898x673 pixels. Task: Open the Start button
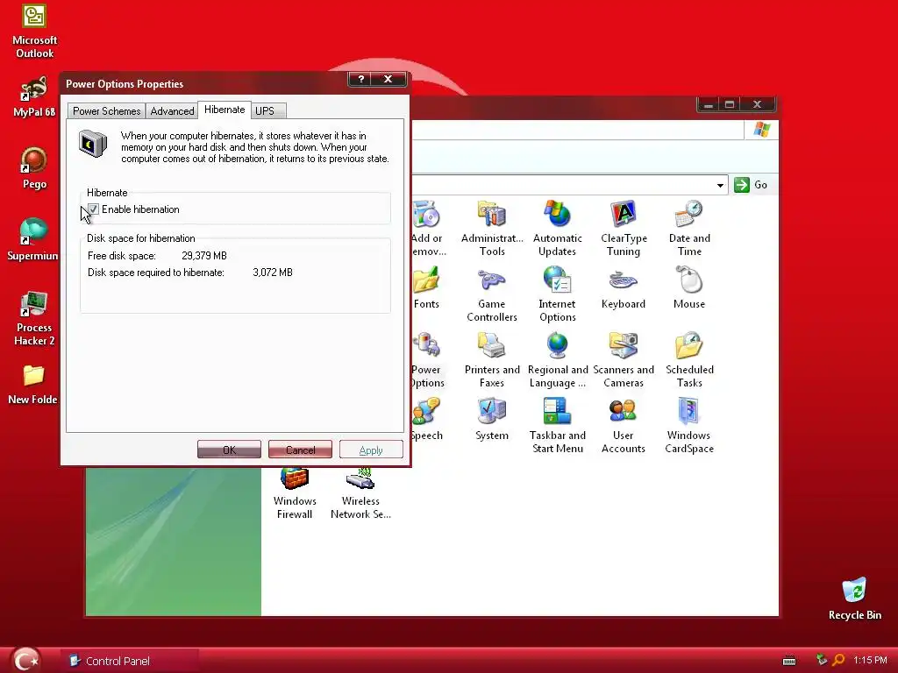[x=25, y=659]
